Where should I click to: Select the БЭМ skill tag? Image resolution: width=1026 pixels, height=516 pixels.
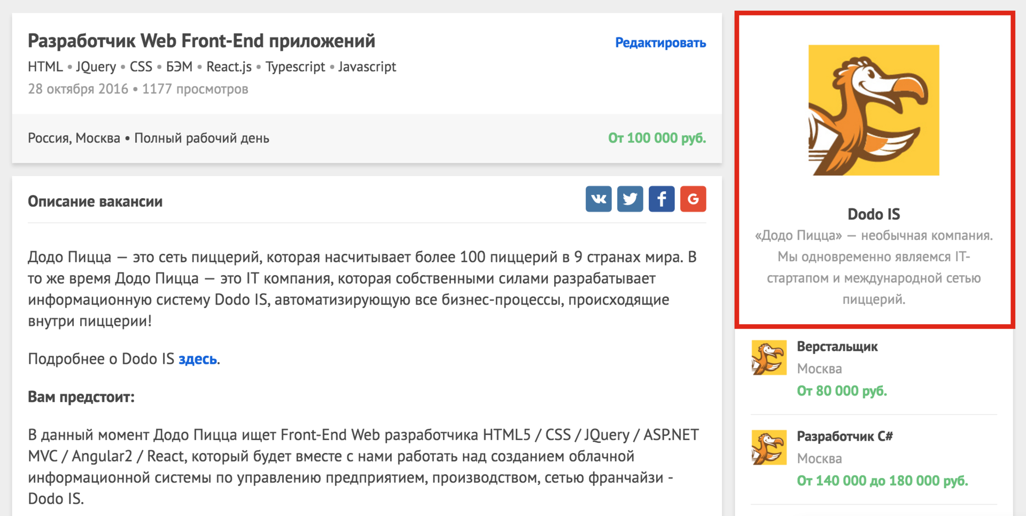tap(179, 66)
